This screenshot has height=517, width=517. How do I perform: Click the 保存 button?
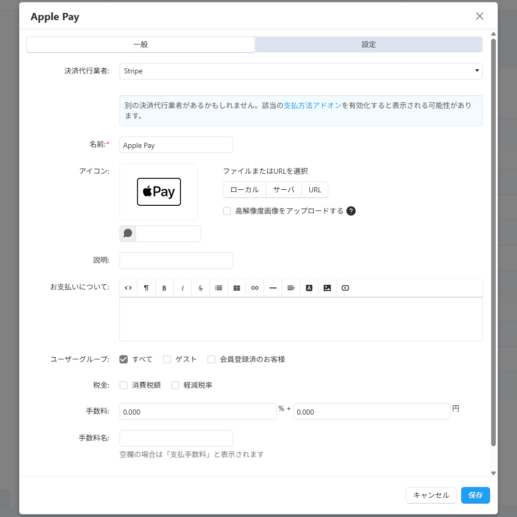pyautogui.click(x=476, y=495)
